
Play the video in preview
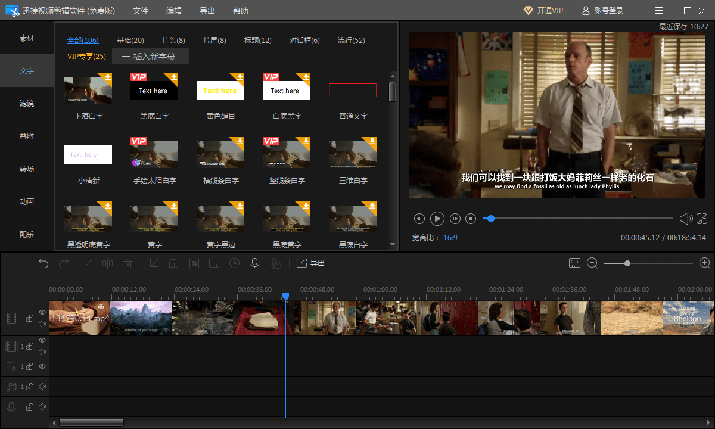coord(437,219)
